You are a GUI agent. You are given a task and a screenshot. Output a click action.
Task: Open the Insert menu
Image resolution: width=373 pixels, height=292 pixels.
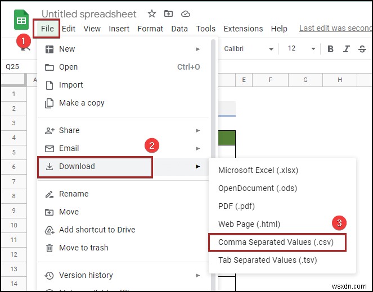coord(119,29)
